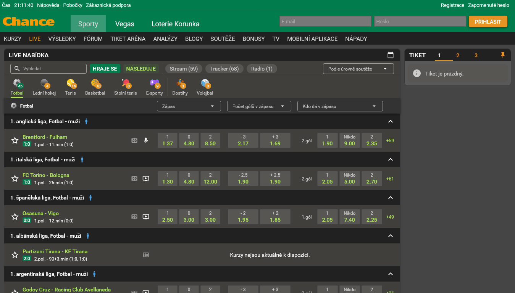The height and width of the screenshot is (293, 515).
Task: Collapse the 1. italská liga section
Action: click(x=390, y=159)
